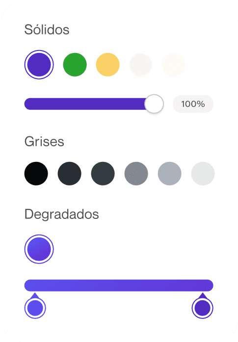Select the purple solid color swatch

[x=39, y=65]
